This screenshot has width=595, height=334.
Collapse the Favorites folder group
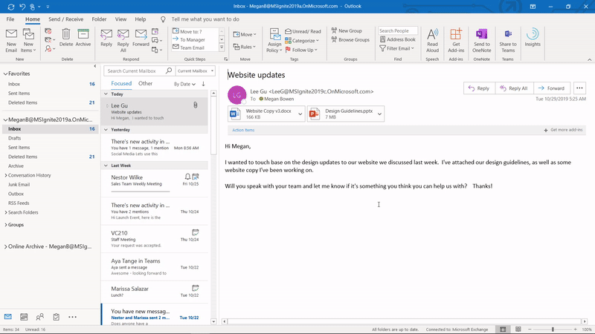click(4, 74)
